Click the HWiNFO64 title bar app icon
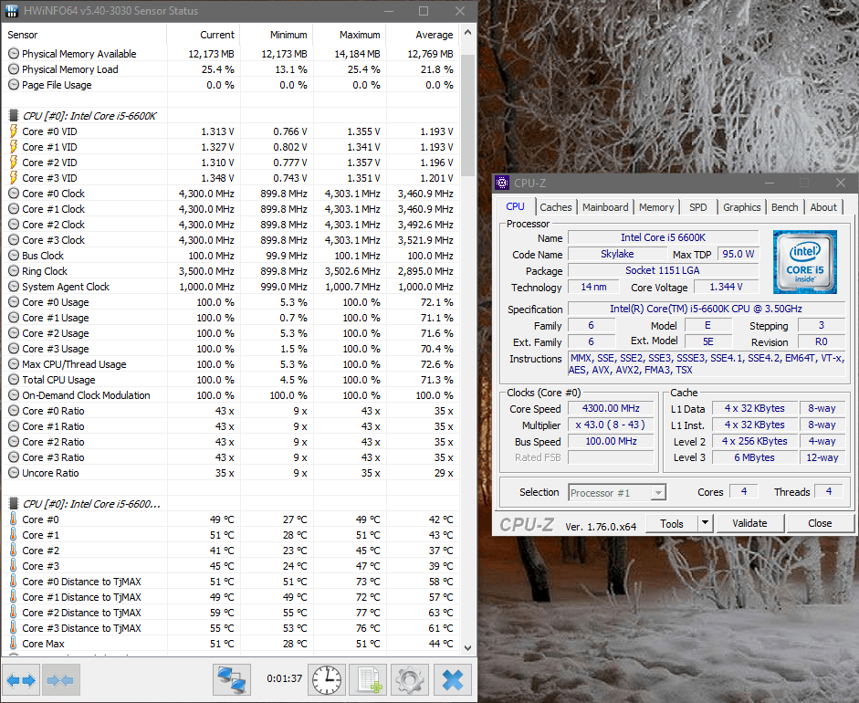This screenshot has height=703, width=859. tap(12, 10)
